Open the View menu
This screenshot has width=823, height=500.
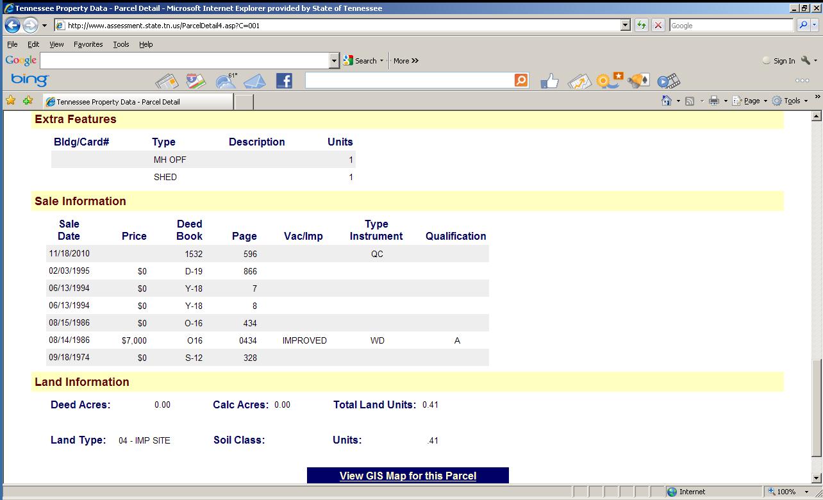(x=56, y=44)
